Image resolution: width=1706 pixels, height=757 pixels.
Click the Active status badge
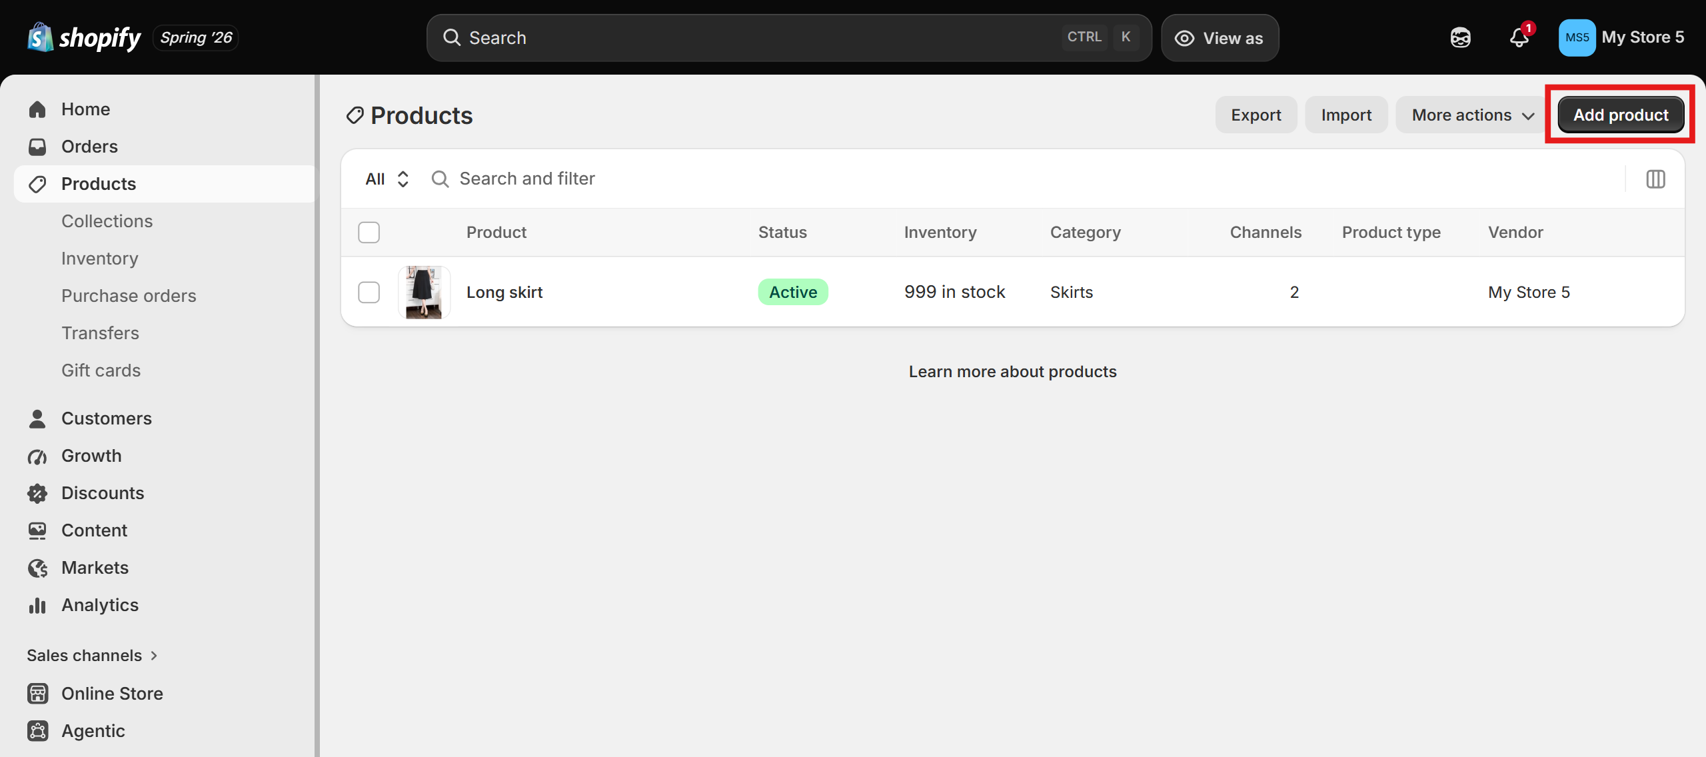(793, 292)
